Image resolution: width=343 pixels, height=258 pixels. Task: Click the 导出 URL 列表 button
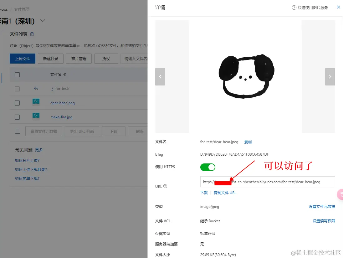82,131
